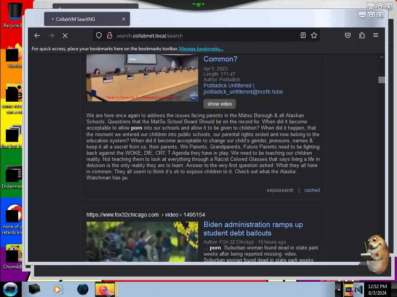
Task: Open the Fox 32 Chicago video thumbnail
Action: pos(142,242)
